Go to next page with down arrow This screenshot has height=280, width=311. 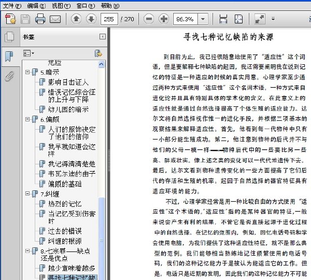point(91,19)
